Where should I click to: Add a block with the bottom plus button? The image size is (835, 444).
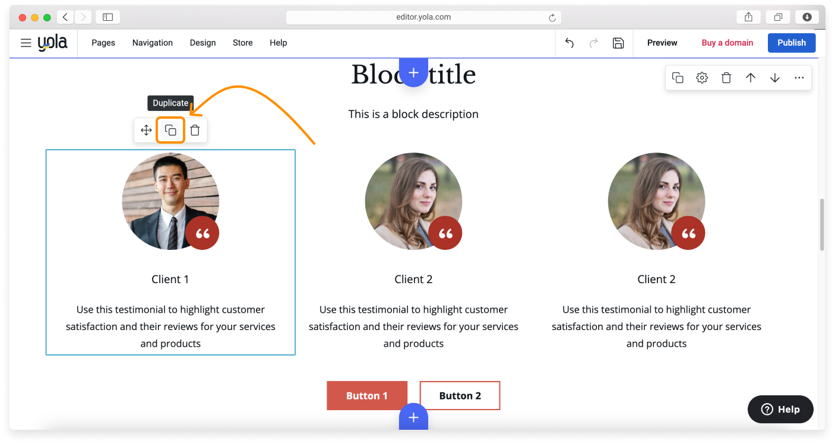coord(413,417)
